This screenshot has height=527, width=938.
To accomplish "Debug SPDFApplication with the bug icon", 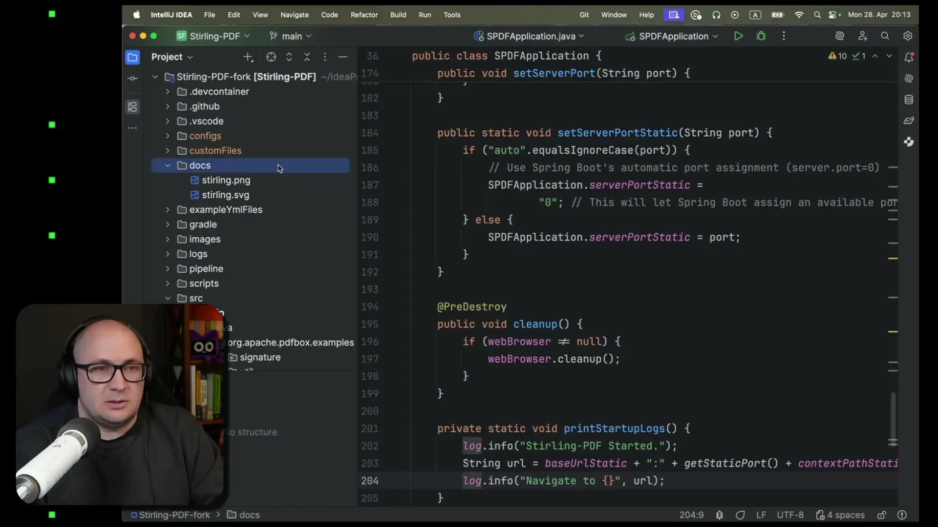I will (761, 36).
